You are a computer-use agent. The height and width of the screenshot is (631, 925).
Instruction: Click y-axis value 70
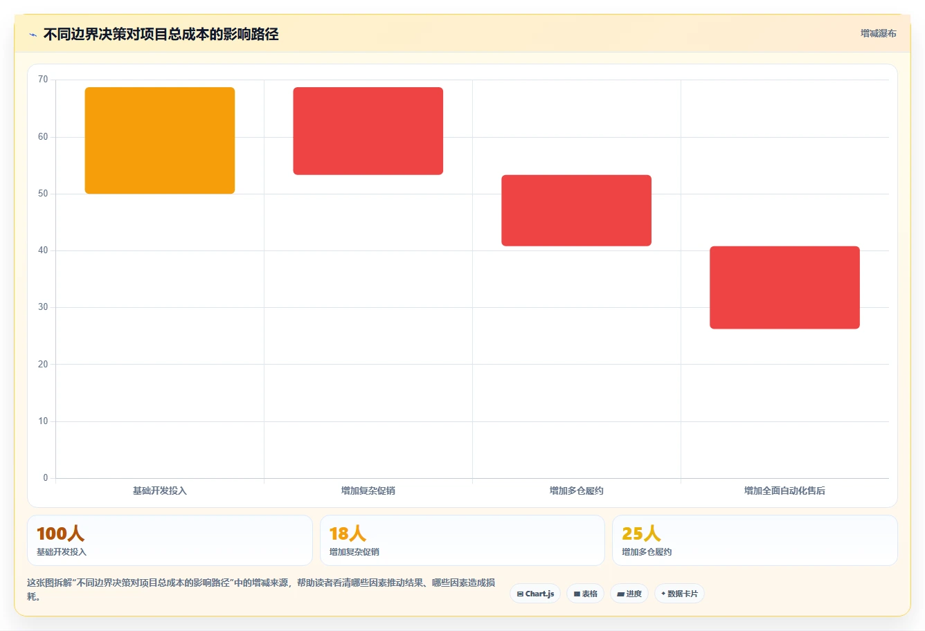[43, 80]
